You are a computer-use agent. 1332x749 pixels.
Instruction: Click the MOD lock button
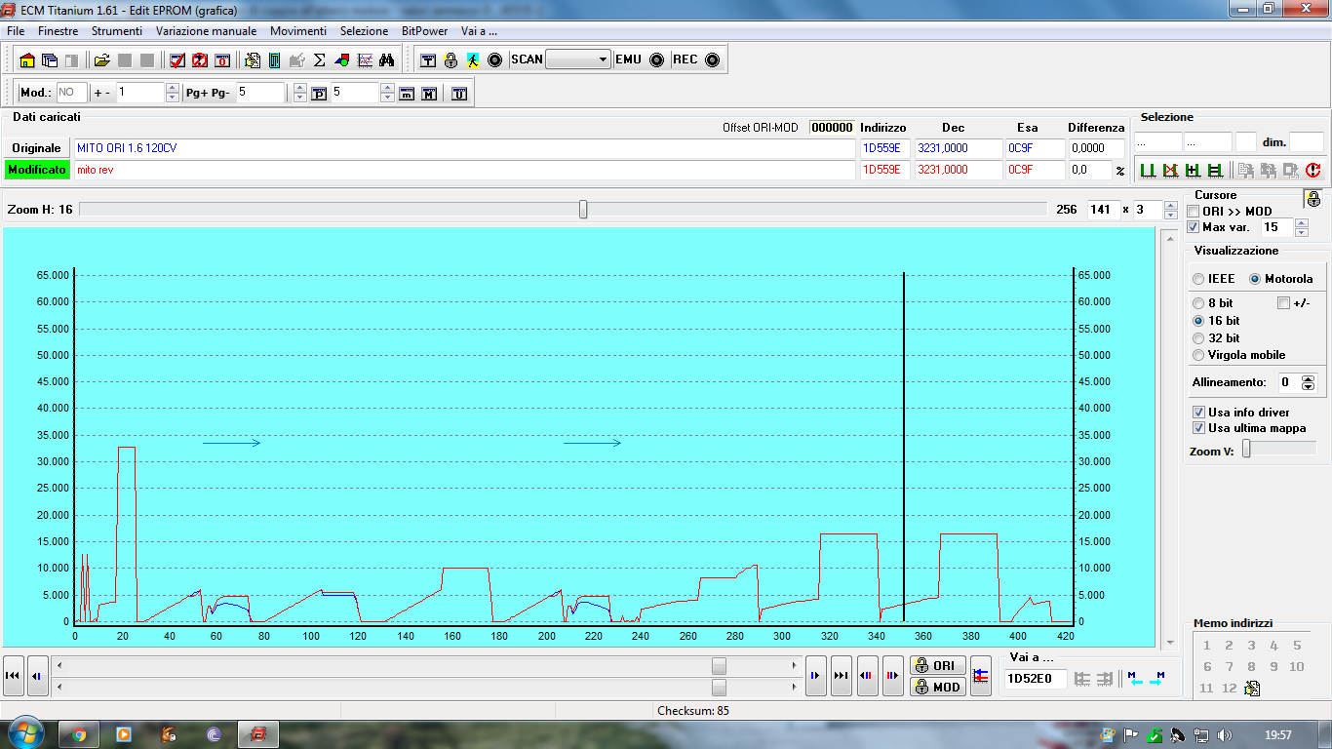coord(937,687)
